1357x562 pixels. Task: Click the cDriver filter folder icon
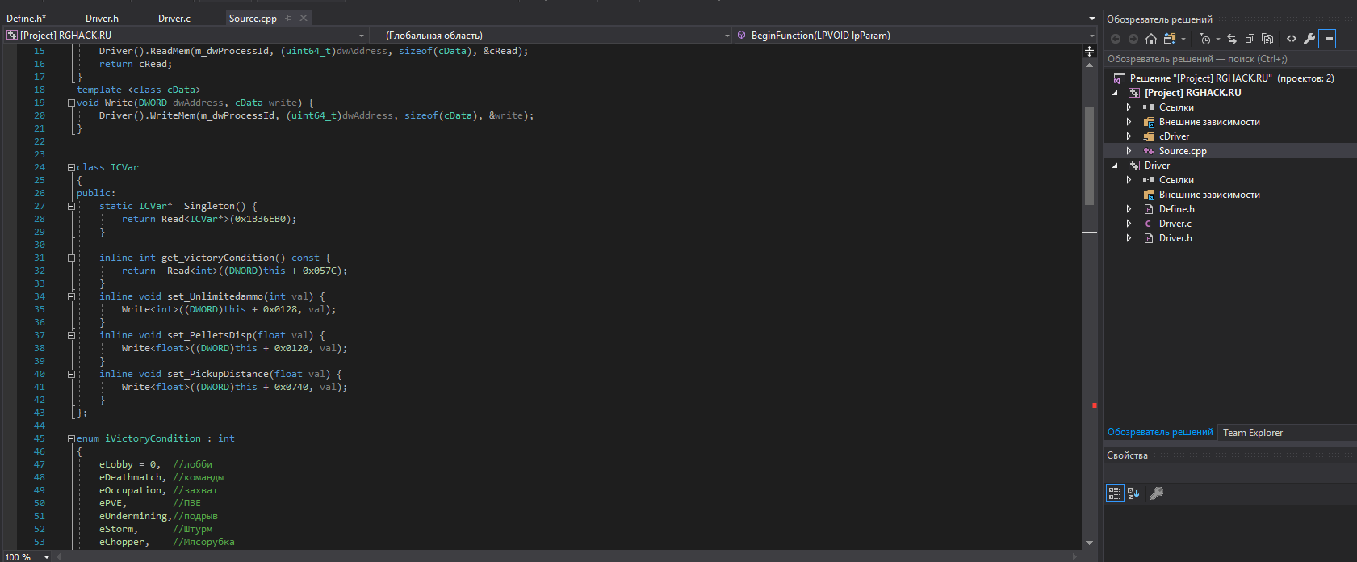(1149, 136)
